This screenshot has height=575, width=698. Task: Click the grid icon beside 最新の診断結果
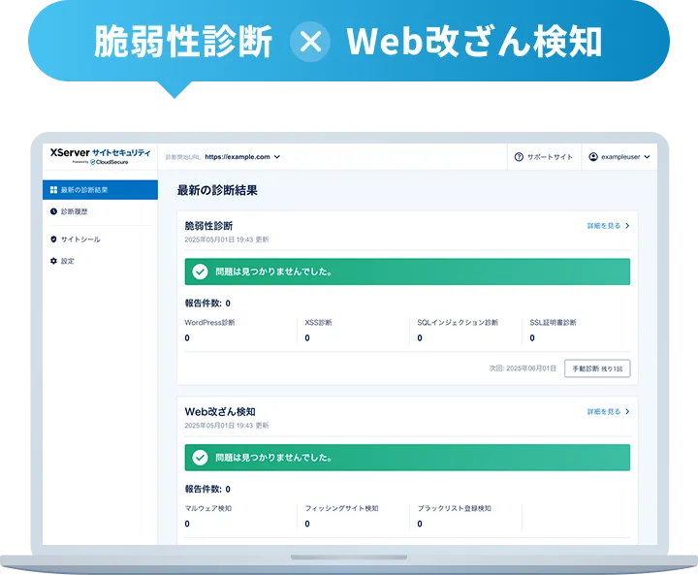pos(53,190)
